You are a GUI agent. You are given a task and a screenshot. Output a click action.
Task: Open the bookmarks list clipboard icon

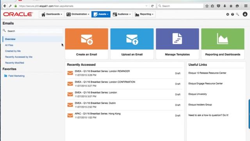click(212, 6)
